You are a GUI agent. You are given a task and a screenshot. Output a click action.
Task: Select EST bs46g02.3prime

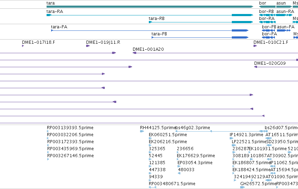193,128
